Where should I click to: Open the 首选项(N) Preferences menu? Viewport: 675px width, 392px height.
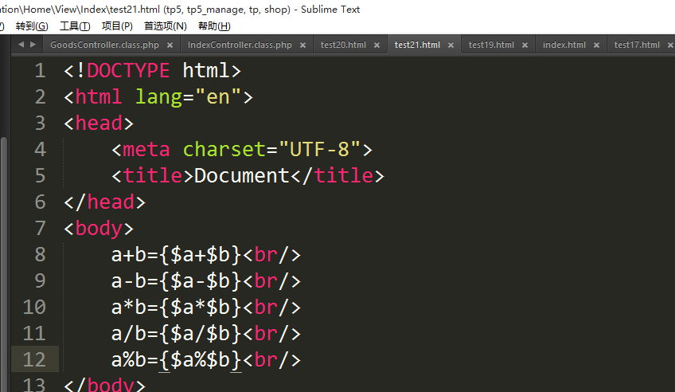click(165, 26)
